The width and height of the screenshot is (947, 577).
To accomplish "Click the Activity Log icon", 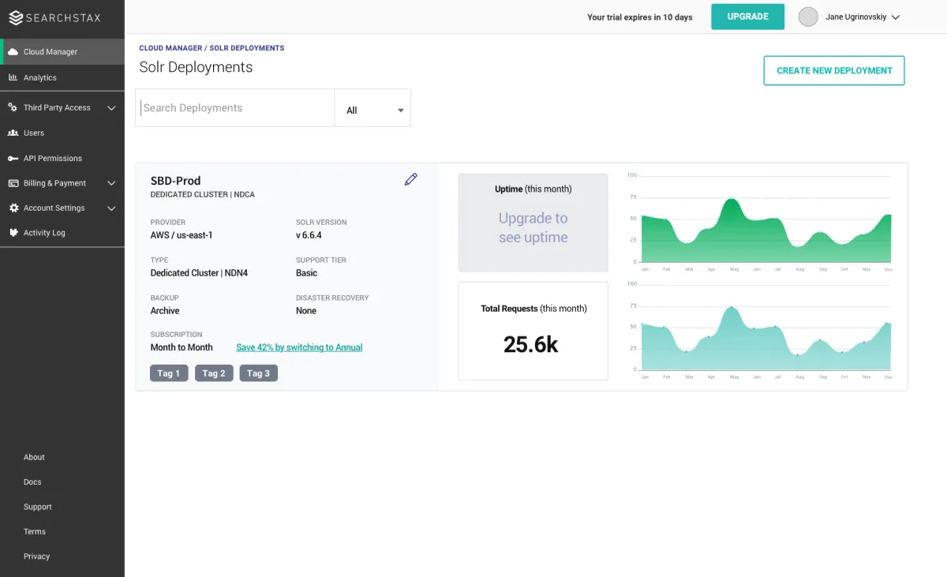I will click(13, 233).
